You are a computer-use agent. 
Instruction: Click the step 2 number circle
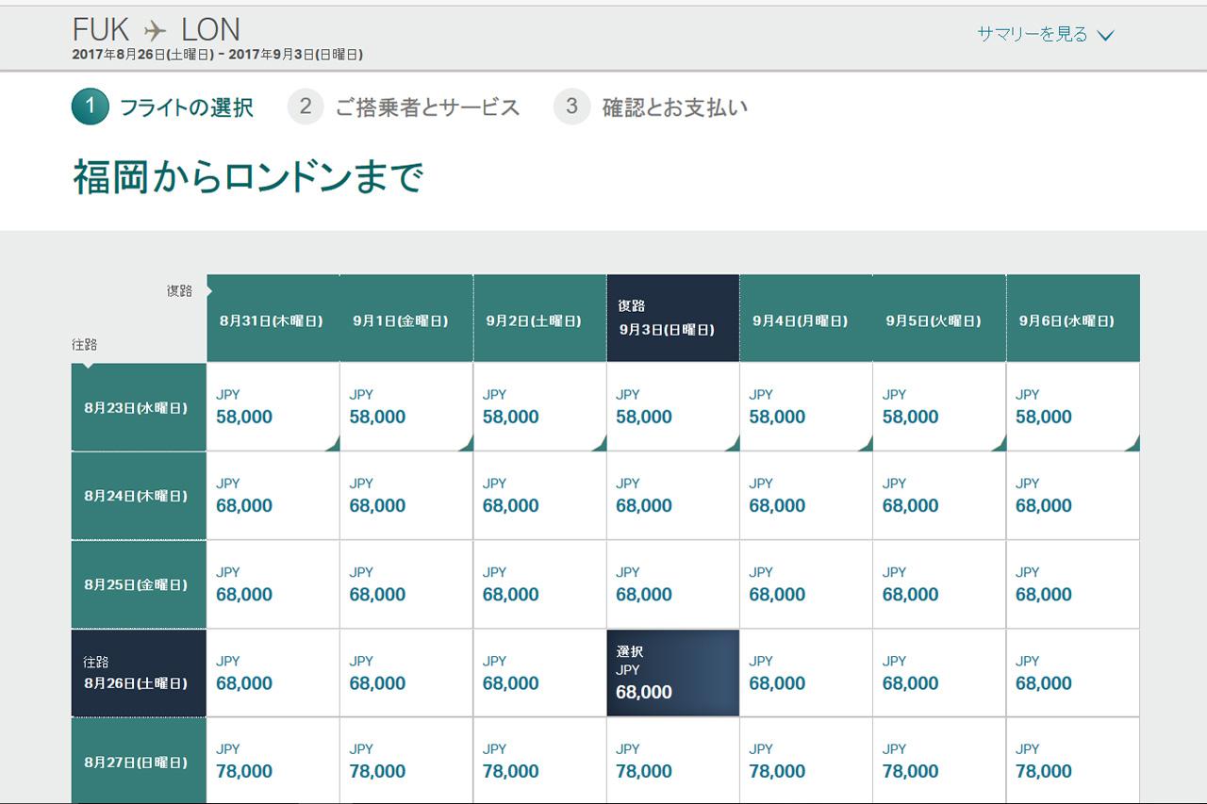click(306, 107)
